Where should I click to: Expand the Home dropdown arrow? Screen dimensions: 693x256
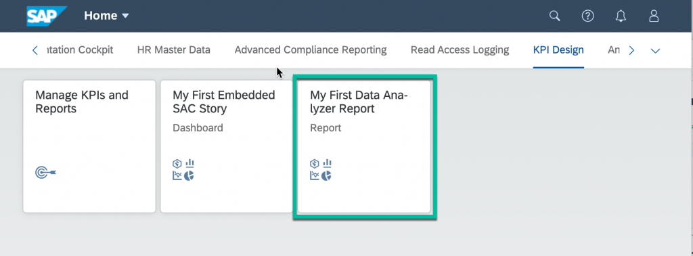(125, 16)
